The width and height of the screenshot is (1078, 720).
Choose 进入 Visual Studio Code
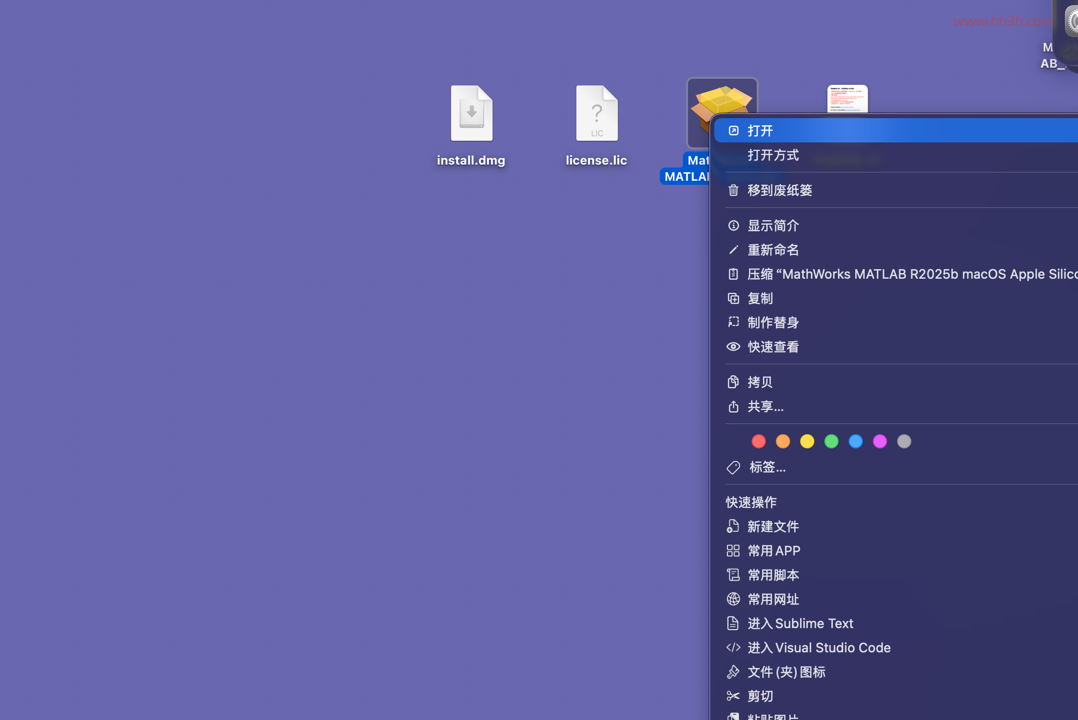coord(896,648)
